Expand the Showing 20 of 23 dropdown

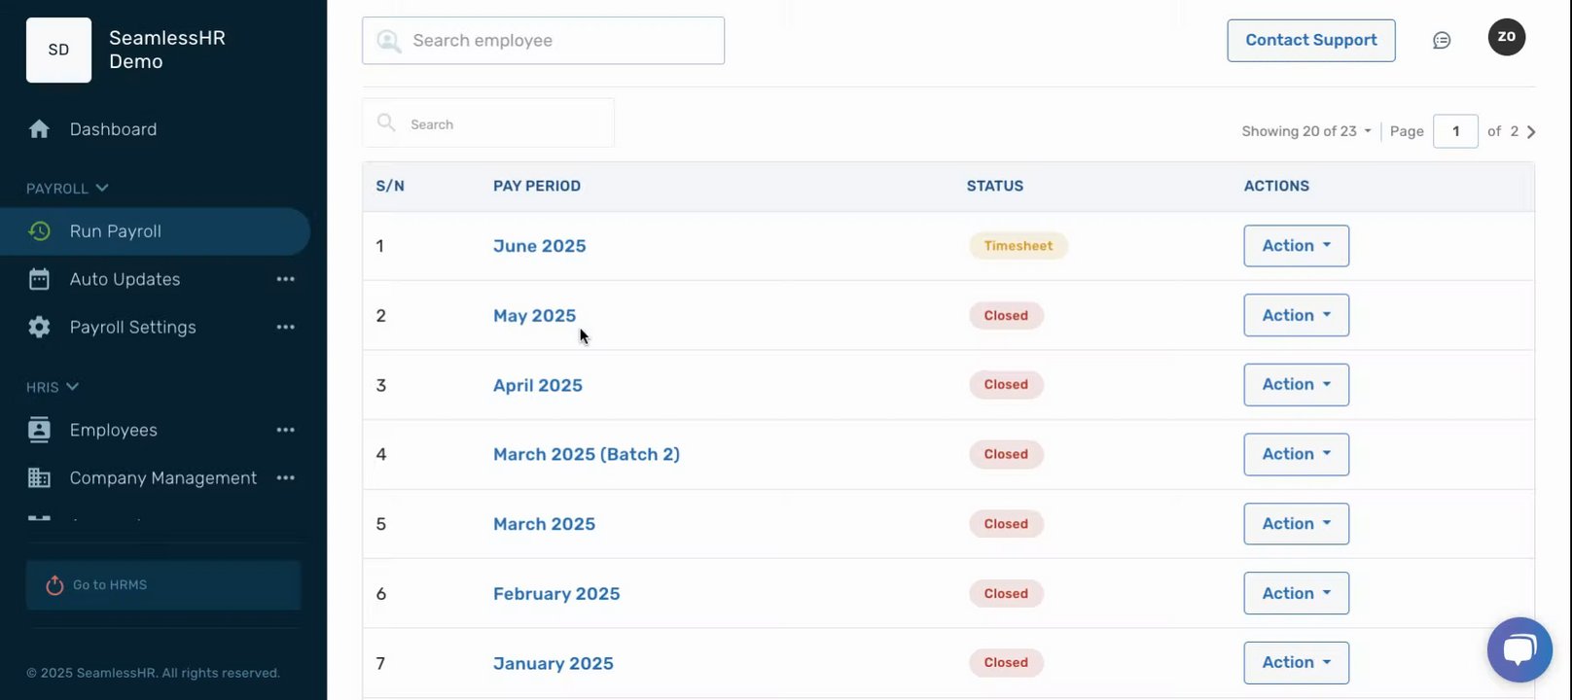coord(1305,132)
